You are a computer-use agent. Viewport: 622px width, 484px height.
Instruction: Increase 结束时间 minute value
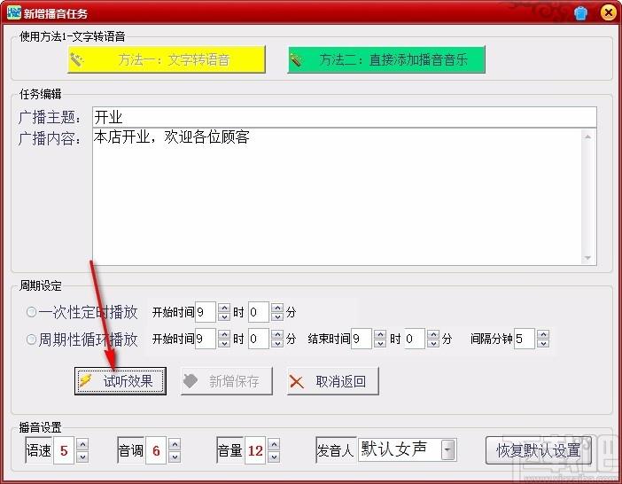(433, 334)
